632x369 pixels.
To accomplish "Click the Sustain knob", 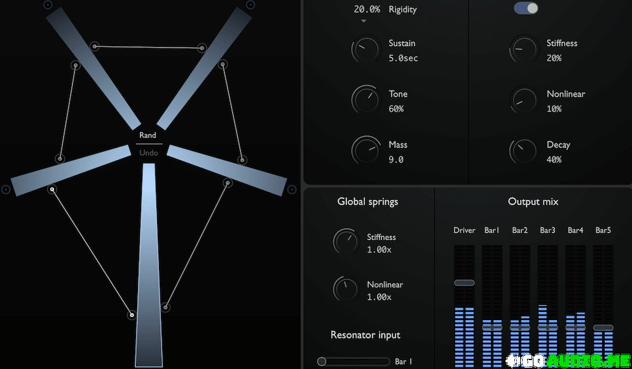I will [366, 50].
